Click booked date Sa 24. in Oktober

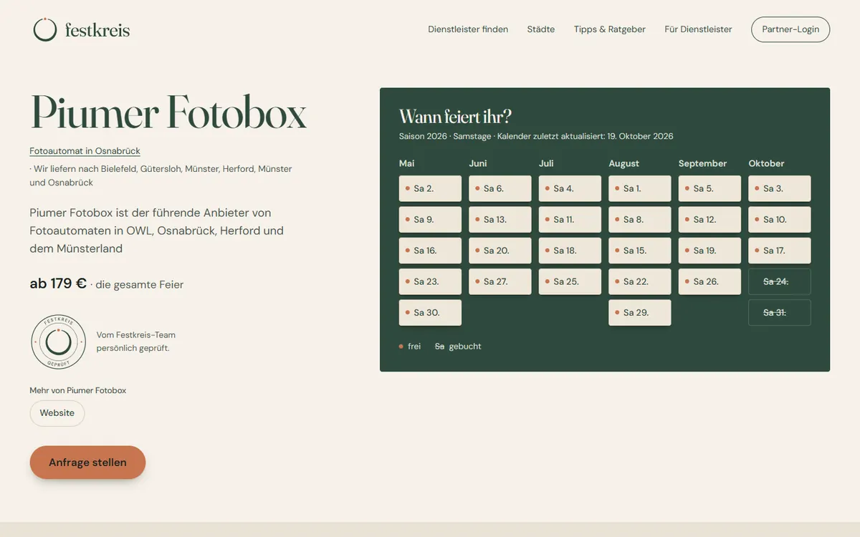coord(780,281)
